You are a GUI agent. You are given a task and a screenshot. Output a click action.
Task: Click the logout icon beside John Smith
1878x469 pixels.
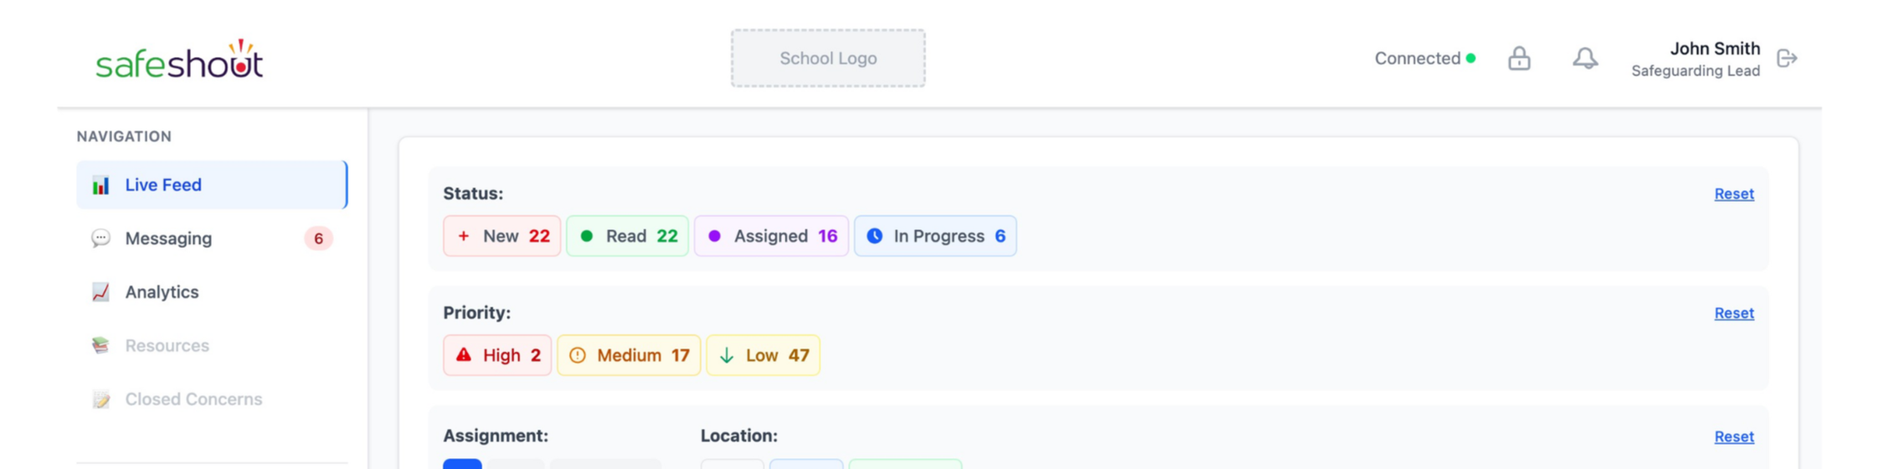coord(1787,59)
